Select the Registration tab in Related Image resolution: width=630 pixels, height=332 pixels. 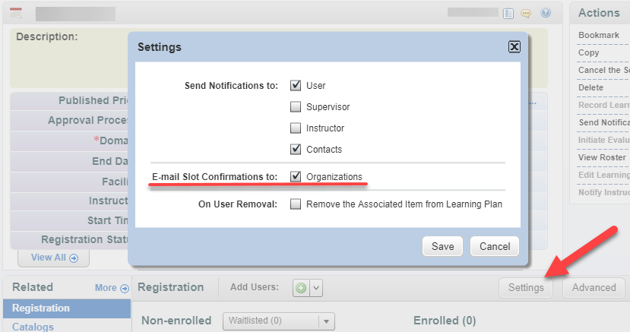67,308
